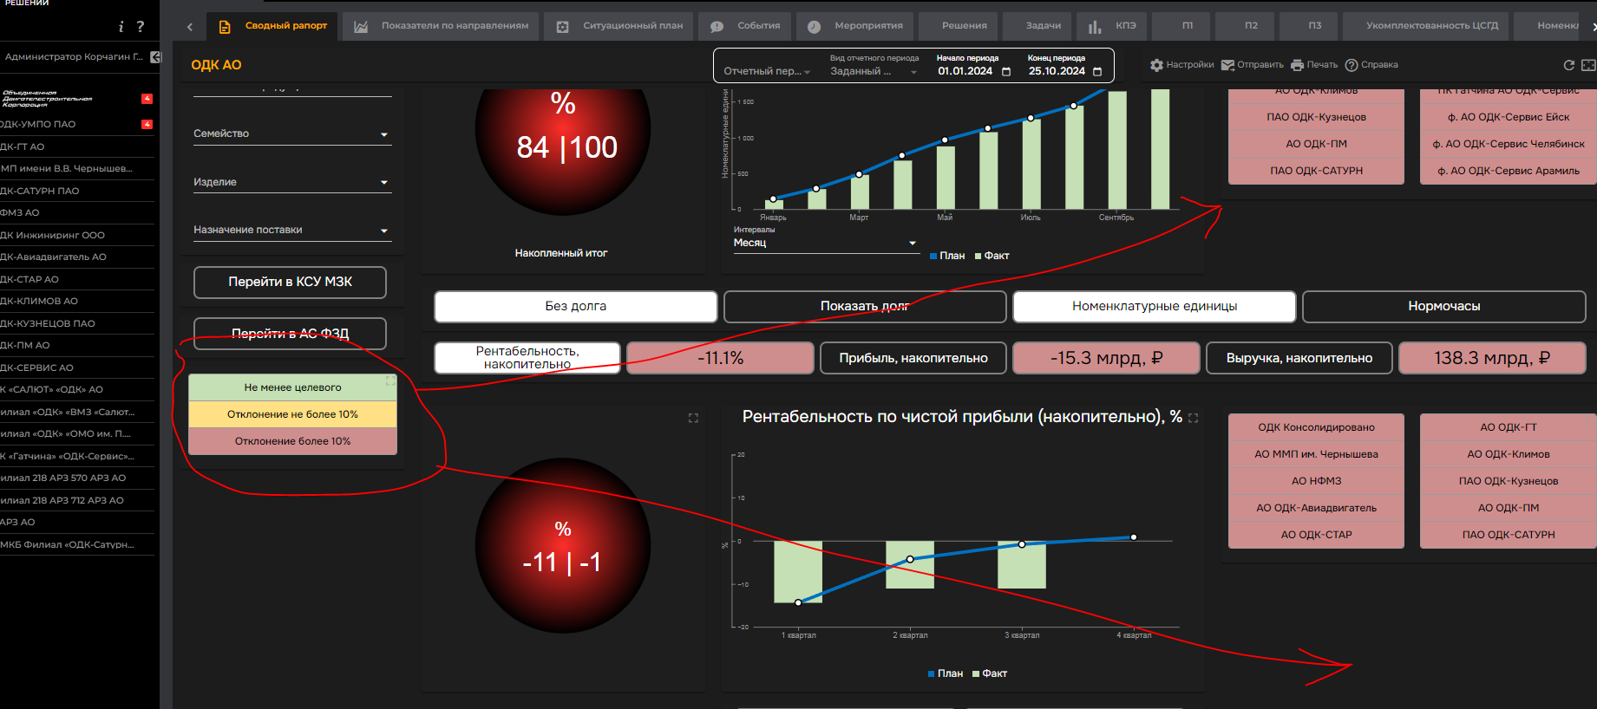This screenshot has width=1597, height=709.
Task: Switch to Показать долг mode
Action: point(864,306)
